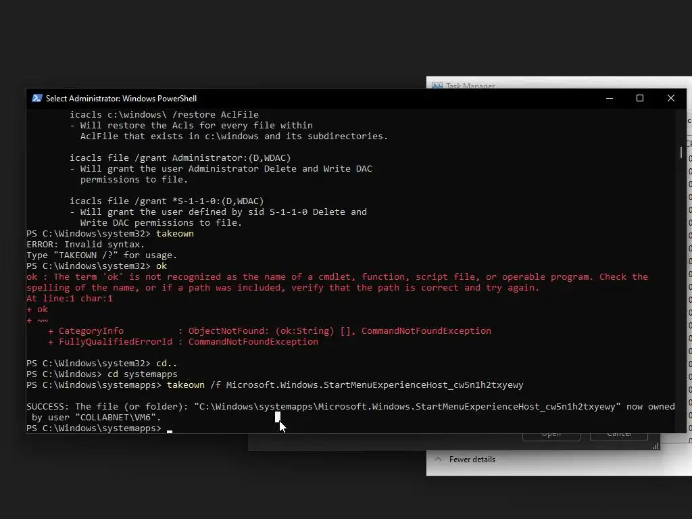Image resolution: width=692 pixels, height=519 pixels.
Task: Click the PowerShell vertical scrollbar thumb
Action: pos(681,152)
